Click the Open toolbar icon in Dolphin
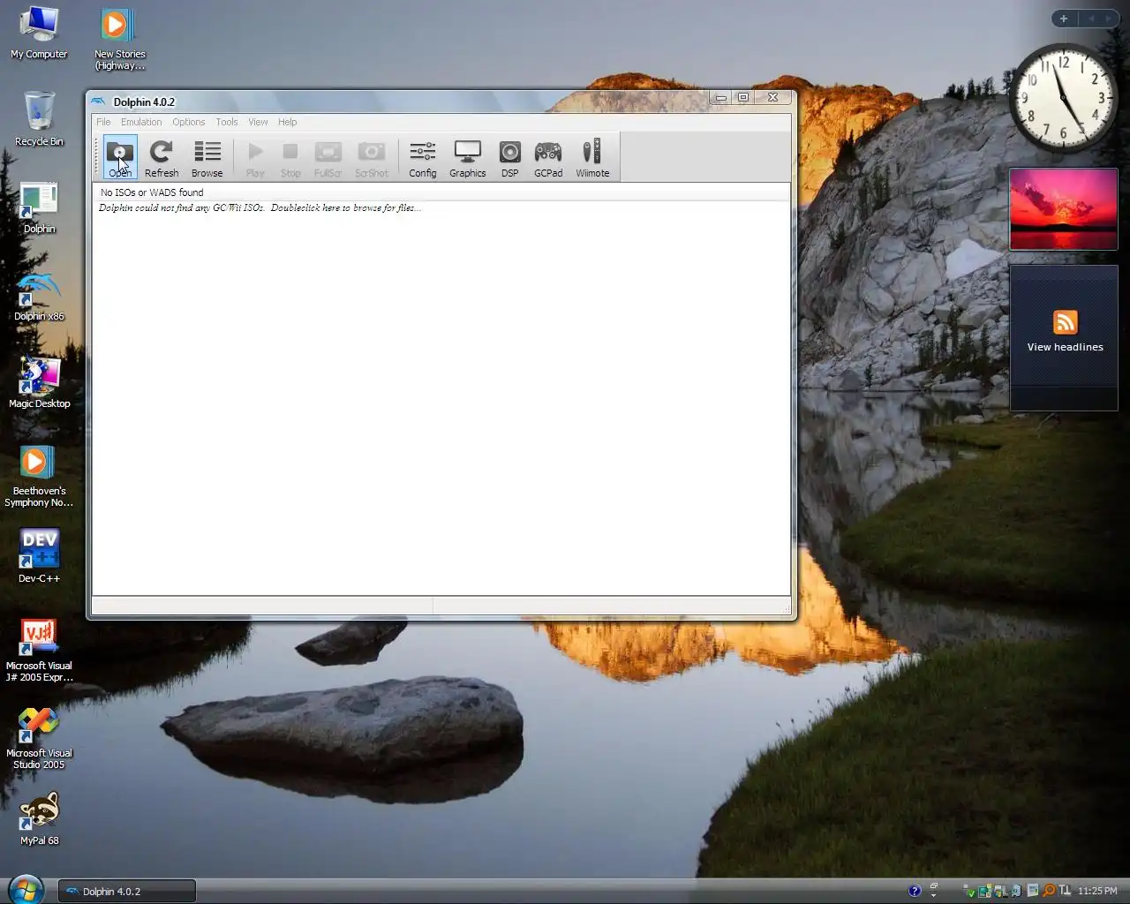 pyautogui.click(x=120, y=157)
